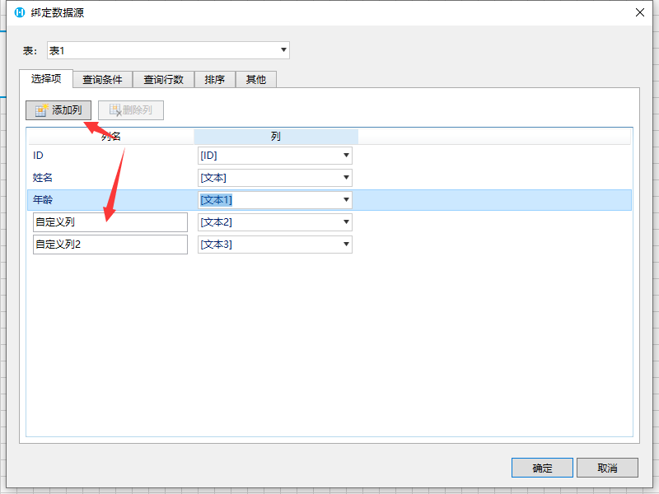Viewport: 659px width, 494px height.
Task: Select the 年龄 row name
Action: 43,200
